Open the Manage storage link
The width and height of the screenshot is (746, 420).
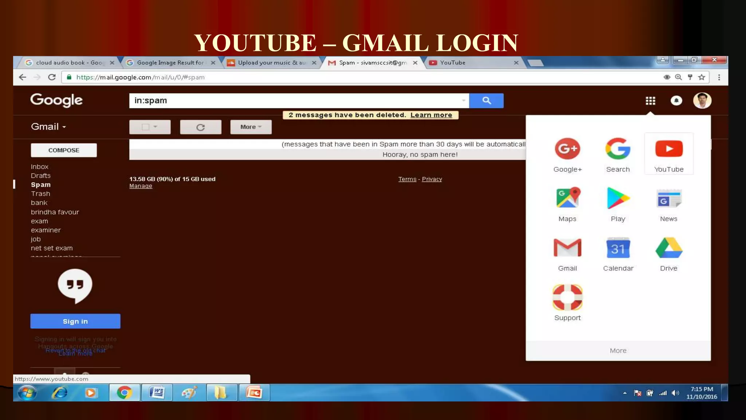click(x=141, y=186)
